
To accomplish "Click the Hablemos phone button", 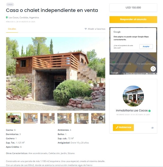I will pos(123,128).
